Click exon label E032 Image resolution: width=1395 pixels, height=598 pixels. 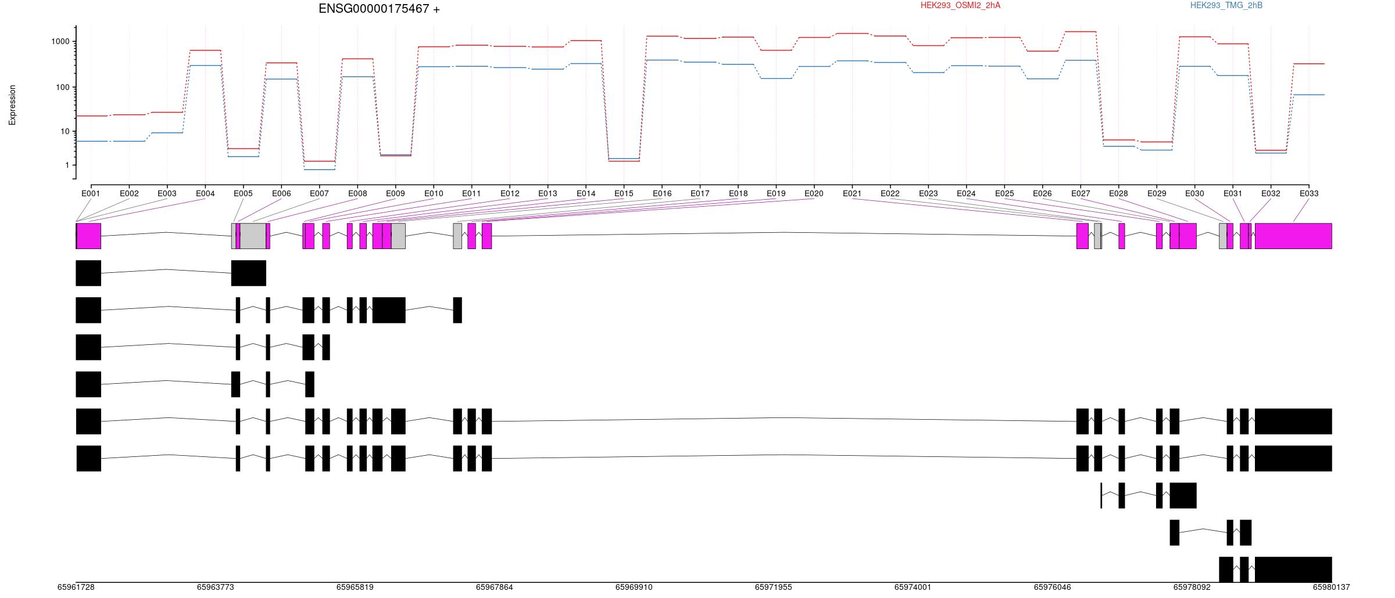click(x=1271, y=193)
